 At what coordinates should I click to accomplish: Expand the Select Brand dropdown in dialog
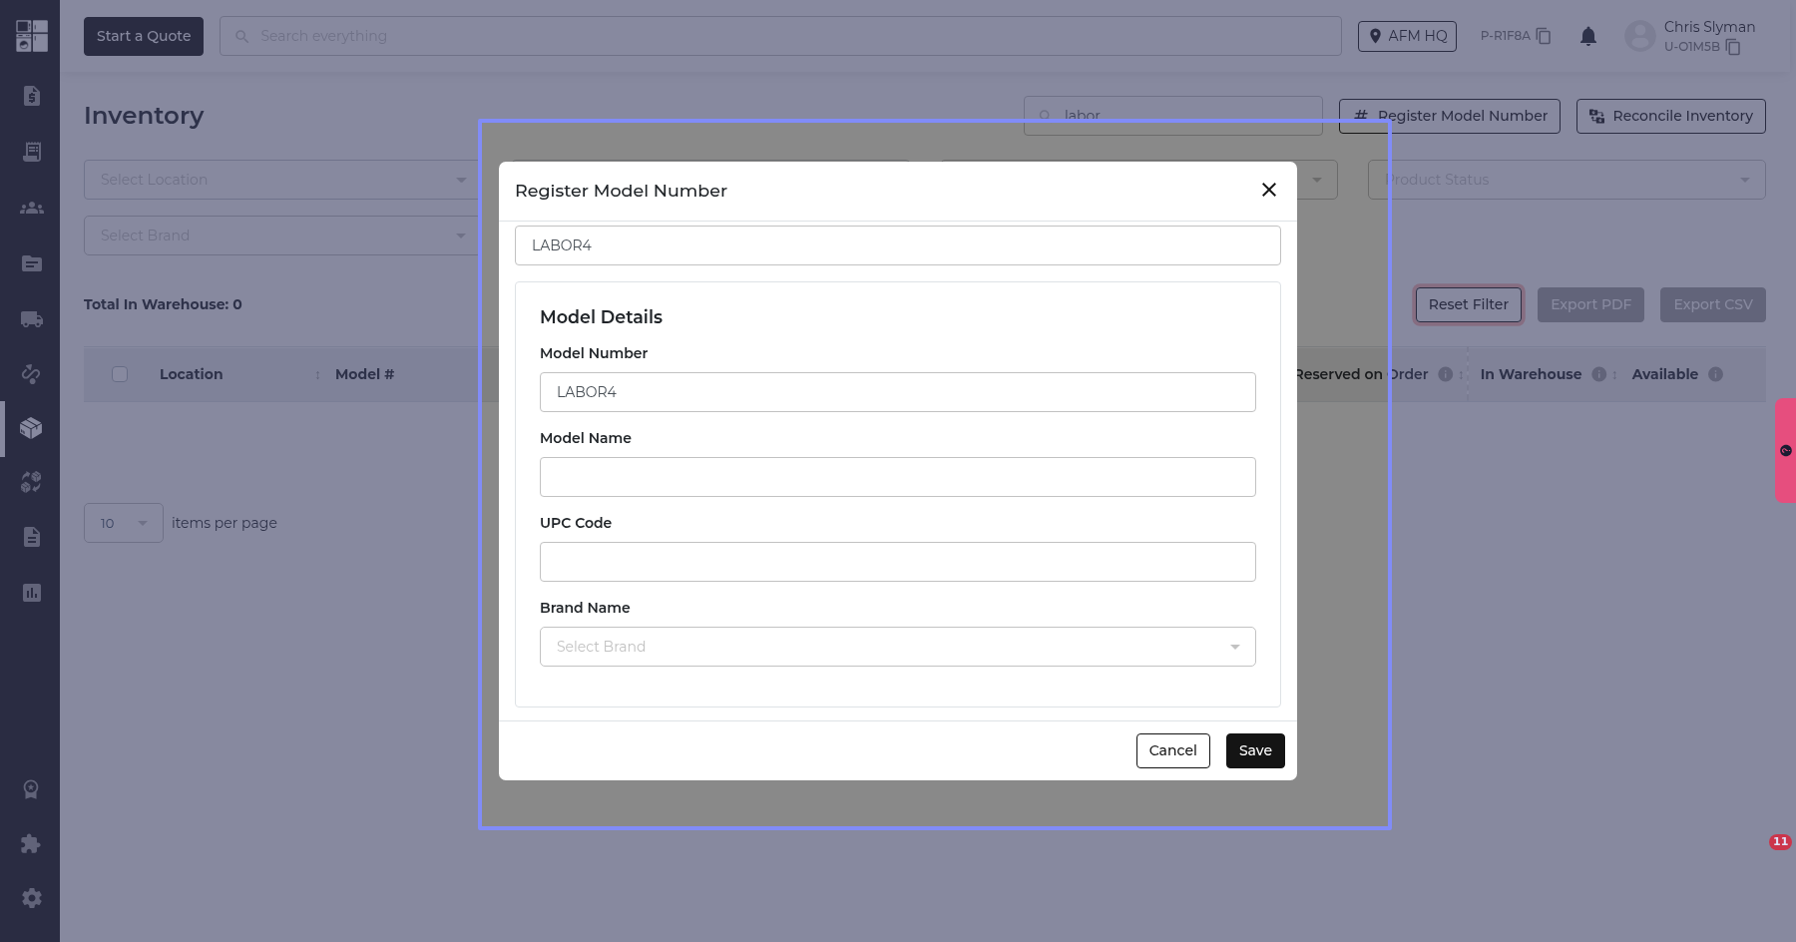pyautogui.click(x=897, y=647)
